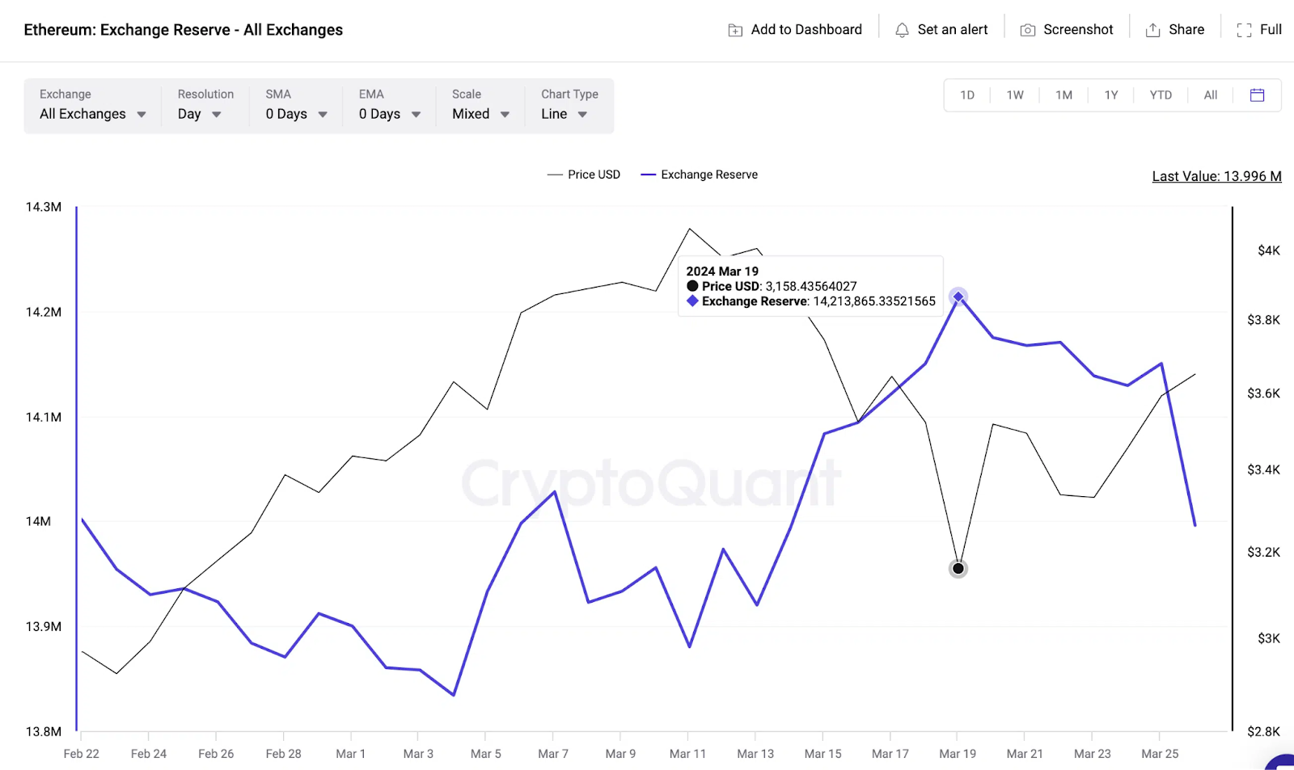
Task: Expand the EMA 0 Days dropdown
Action: coord(390,114)
